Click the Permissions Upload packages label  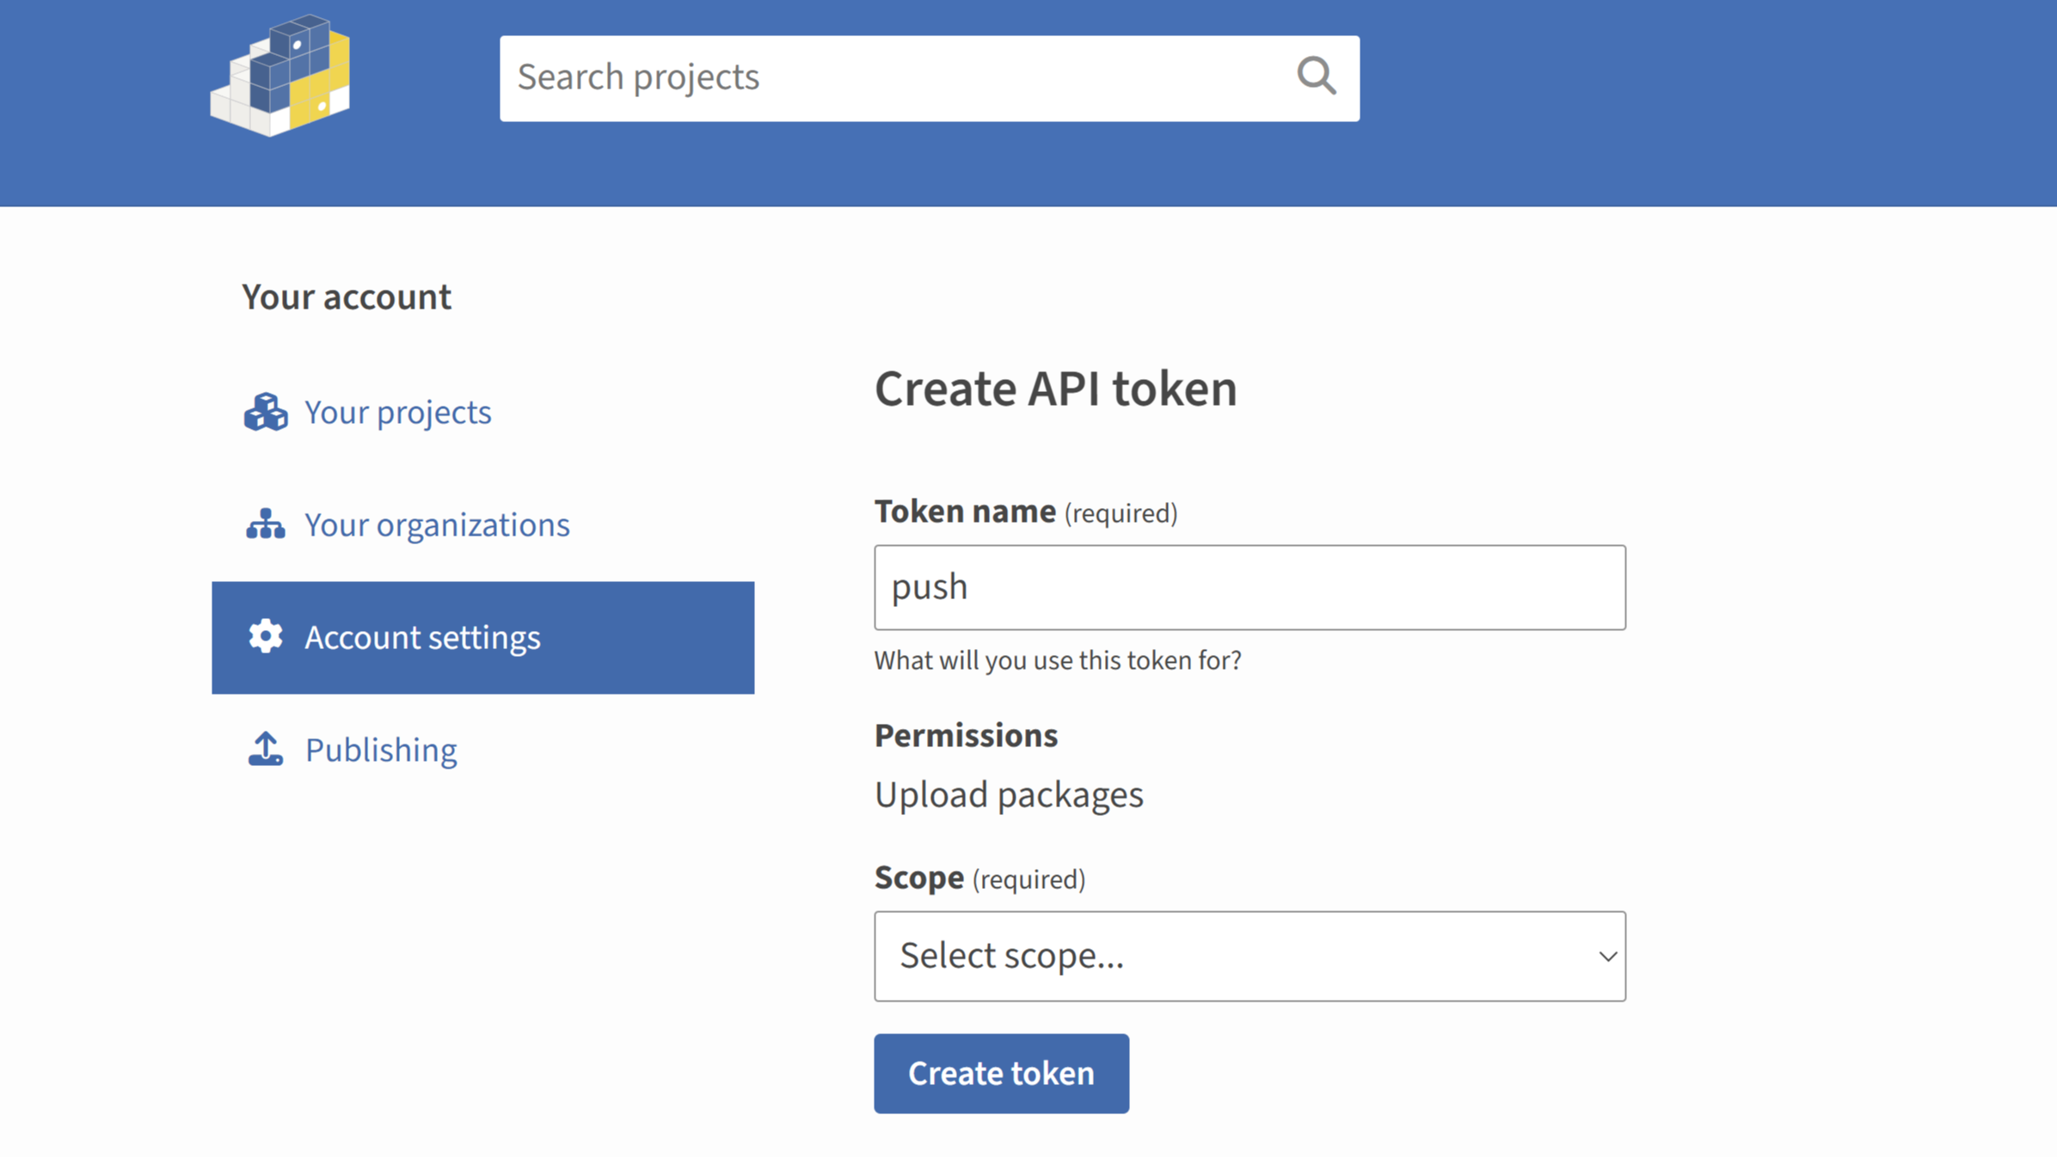[1007, 793]
